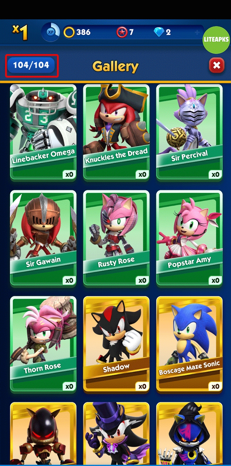This screenshot has width=231, height=466.
Task: Close the Gallery with the red X
Action: click(x=217, y=66)
